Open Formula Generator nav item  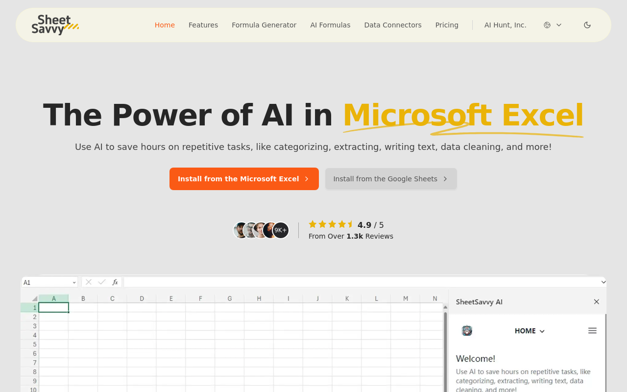coord(264,25)
